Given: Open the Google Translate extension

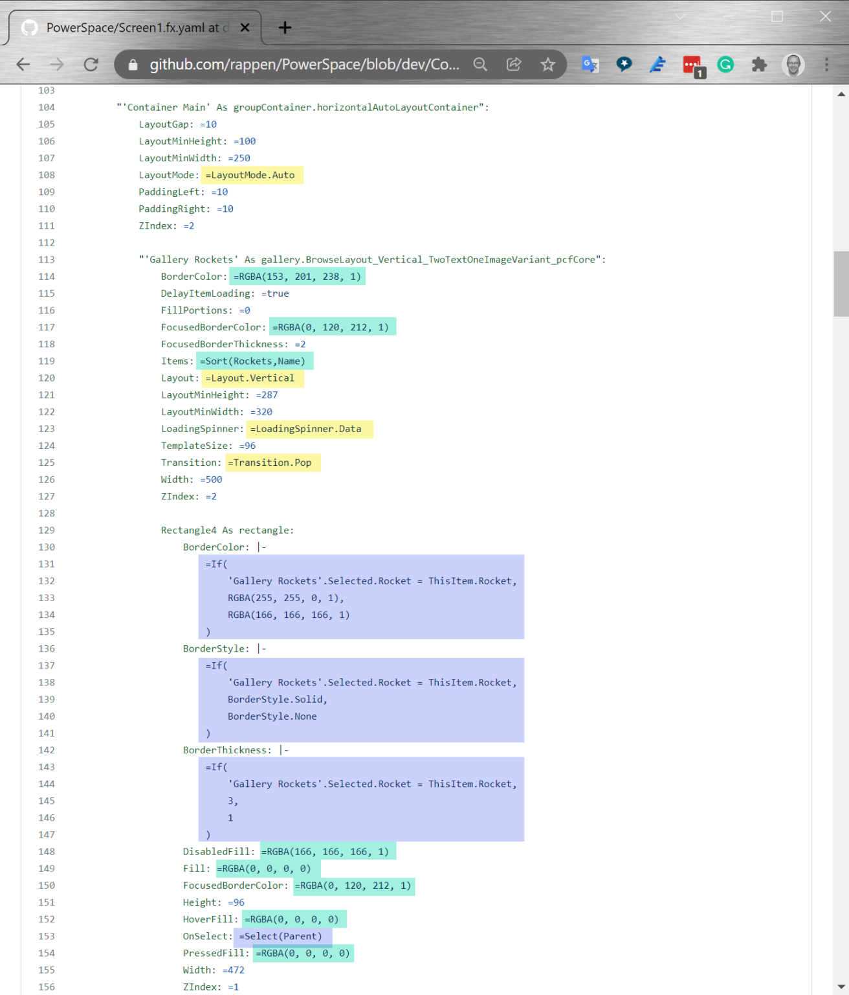Looking at the screenshot, I should [590, 64].
